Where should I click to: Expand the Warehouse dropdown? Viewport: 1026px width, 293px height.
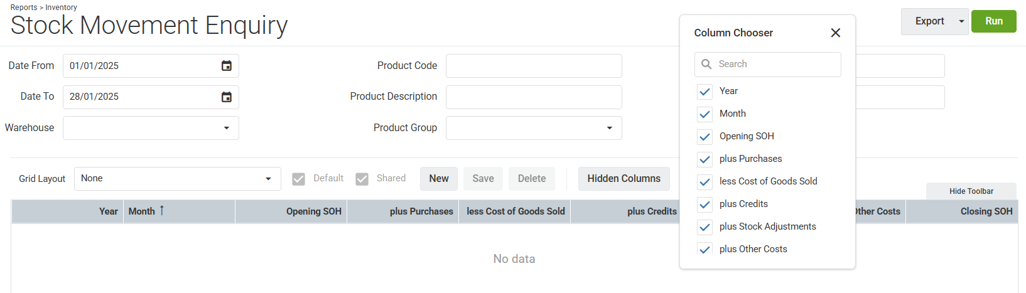tap(227, 128)
